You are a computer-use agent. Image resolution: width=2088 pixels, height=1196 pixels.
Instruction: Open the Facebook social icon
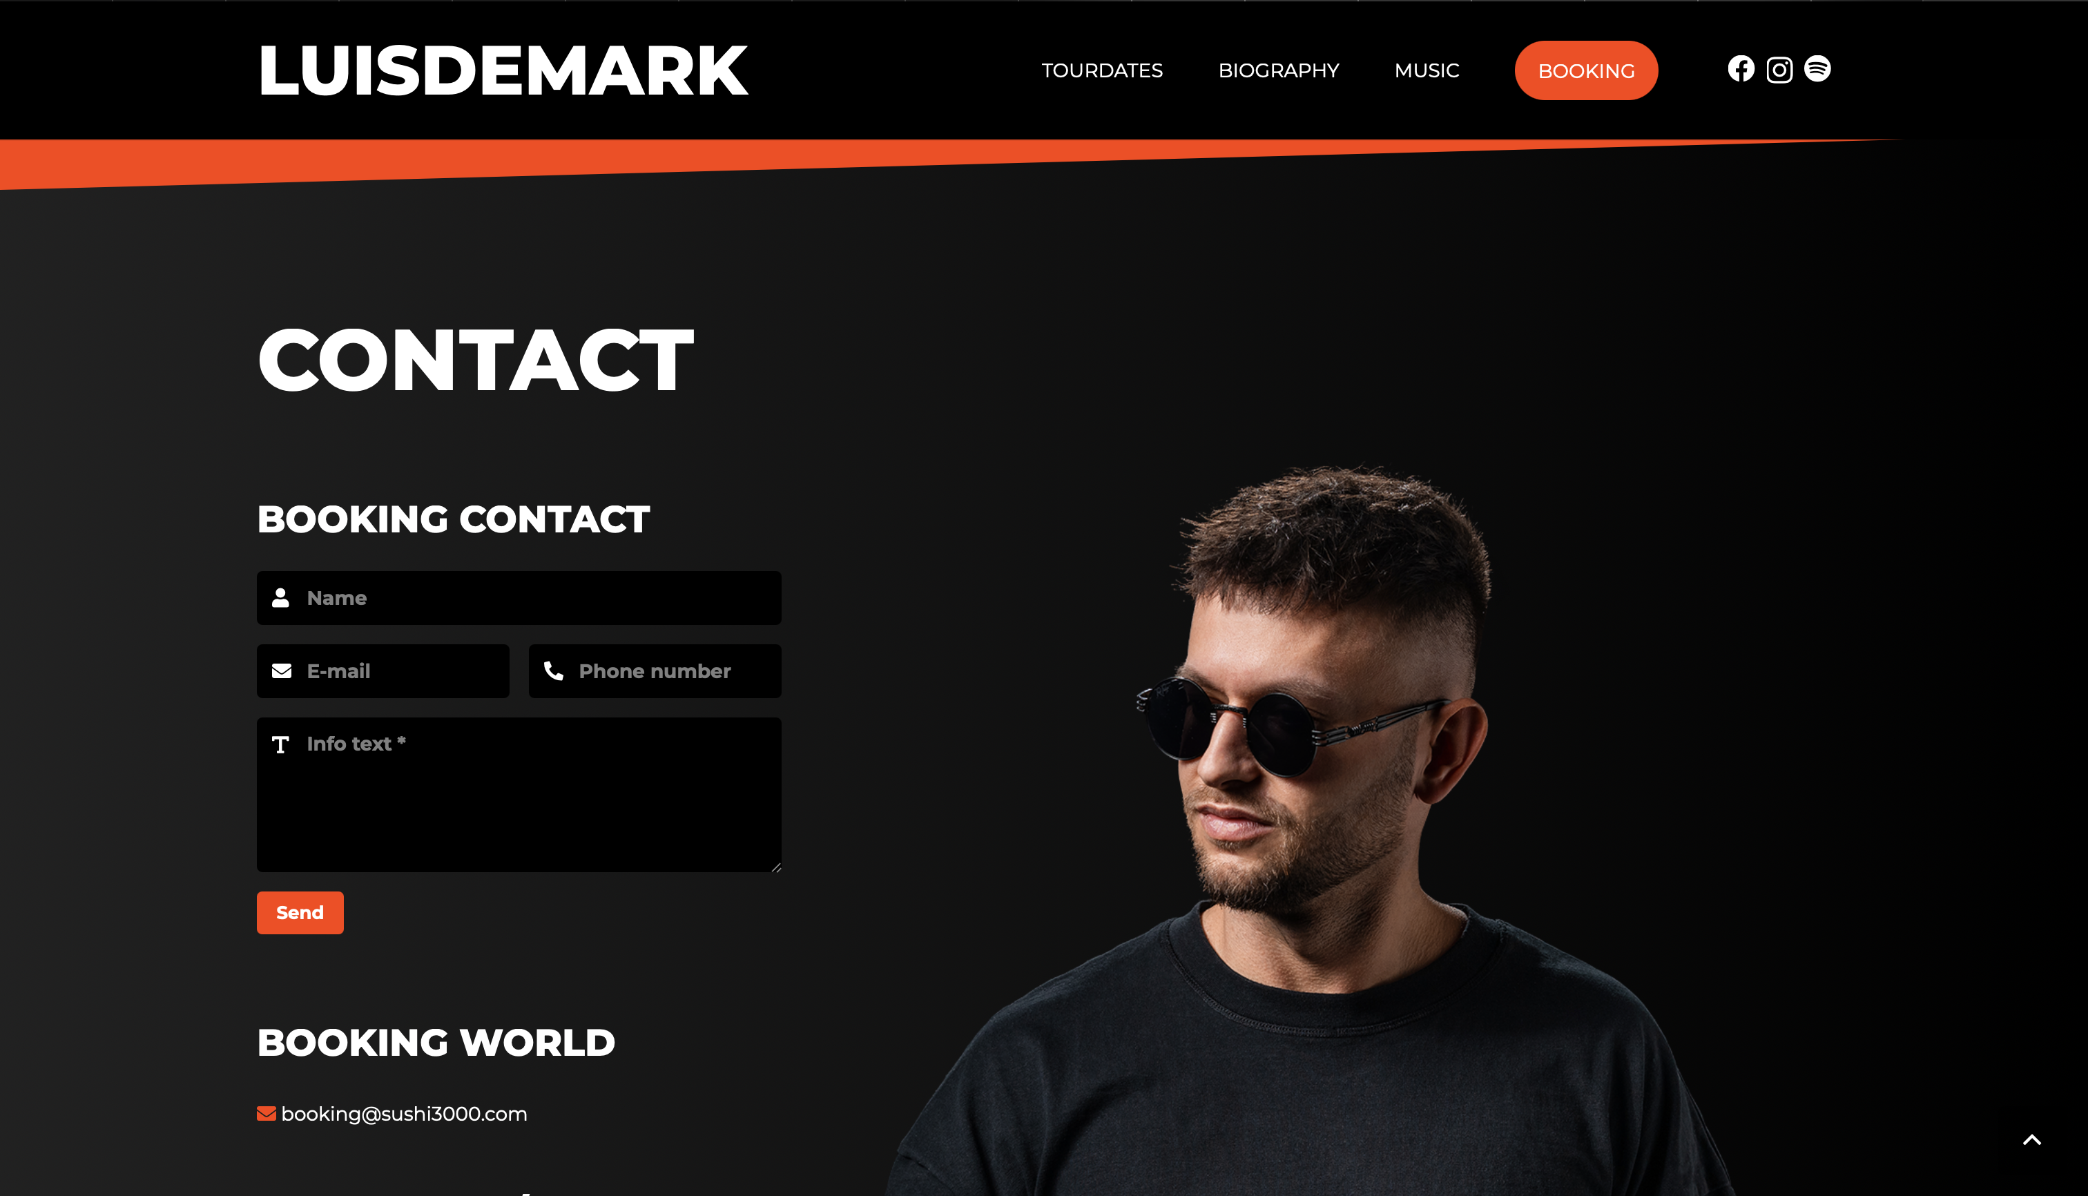1741,69
